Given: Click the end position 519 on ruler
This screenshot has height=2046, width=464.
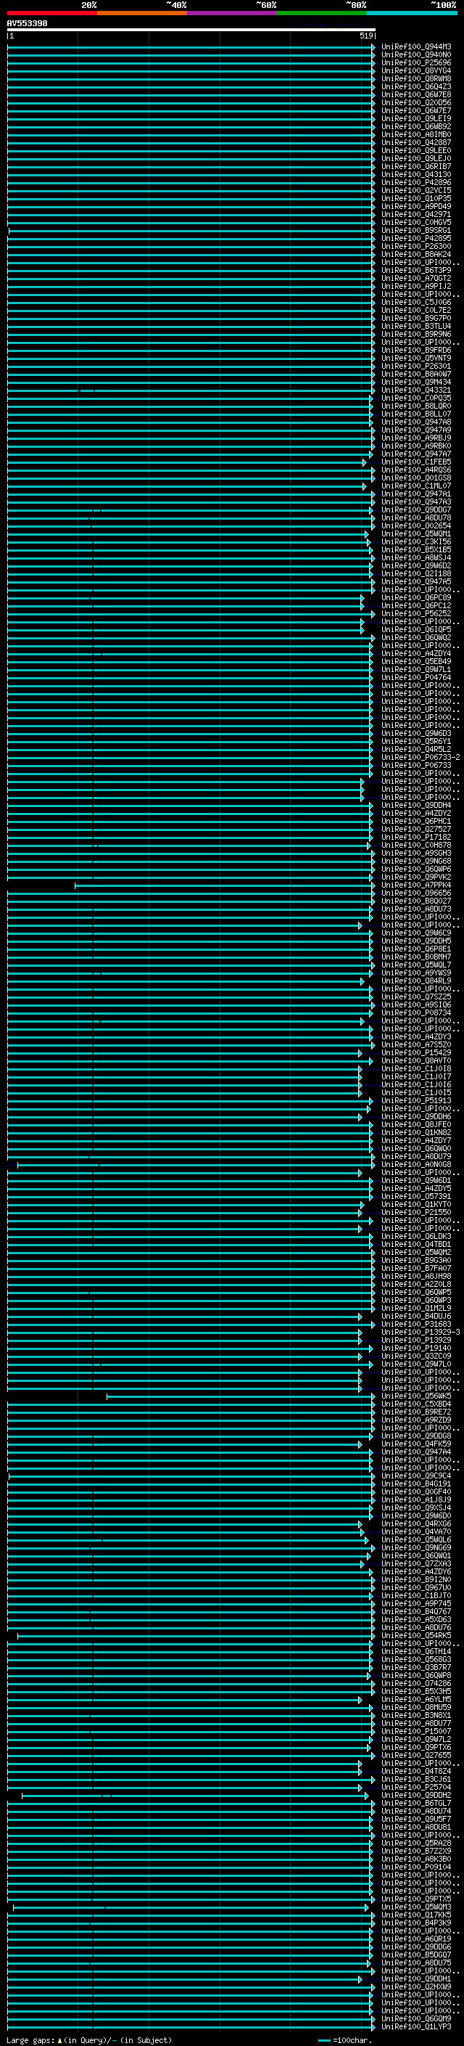Looking at the screenshot, I should (x=366, y=36).
